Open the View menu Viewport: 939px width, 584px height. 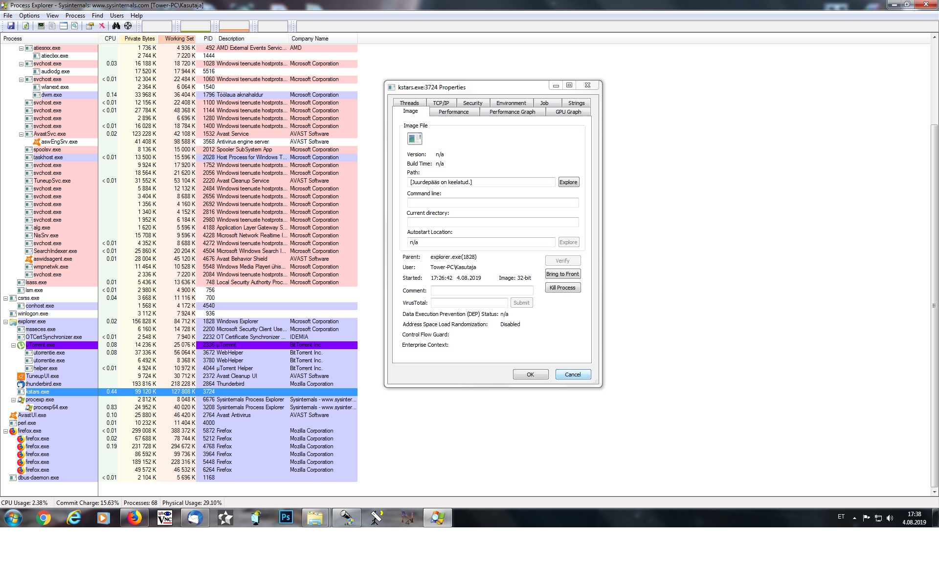coord(52,16)
